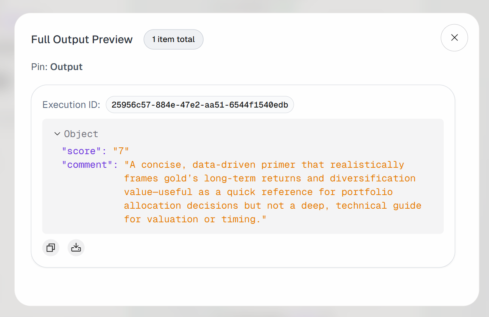Screen dimensions: 489x317
Task: Click the download icon below the JSON viewer
Action: point(76,248)
